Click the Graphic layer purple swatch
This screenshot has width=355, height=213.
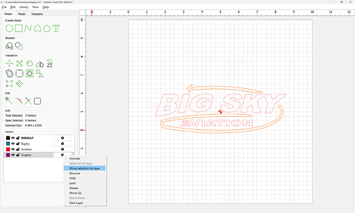pos(8,155)
